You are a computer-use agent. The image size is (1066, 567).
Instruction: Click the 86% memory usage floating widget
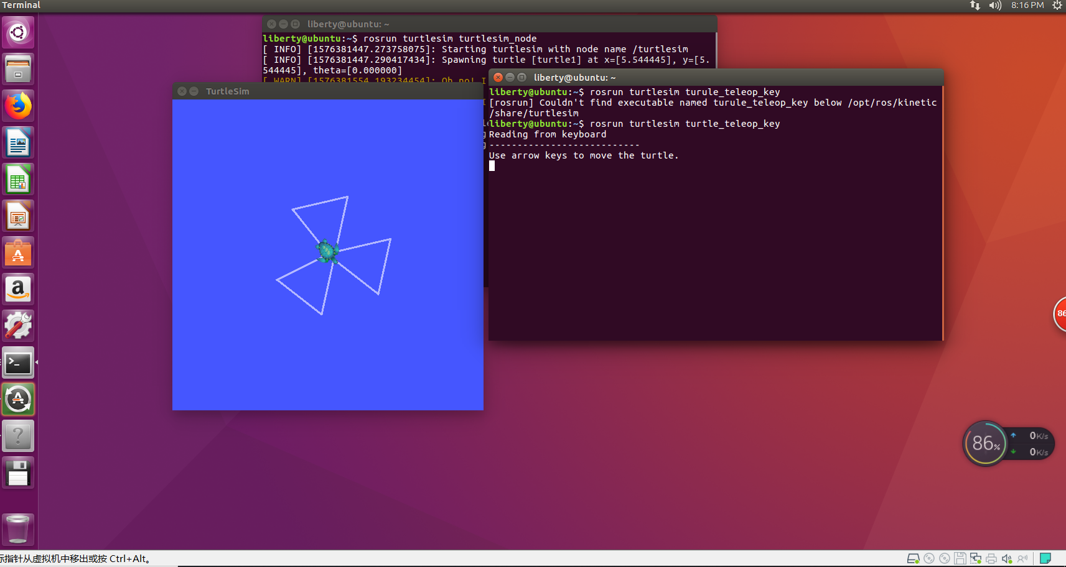[985, 443]
